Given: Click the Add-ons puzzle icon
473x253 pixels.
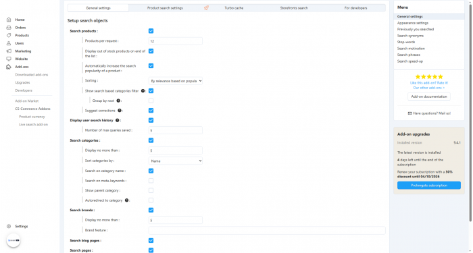Looking at the screenshot, I should click(x=9, y=67).
